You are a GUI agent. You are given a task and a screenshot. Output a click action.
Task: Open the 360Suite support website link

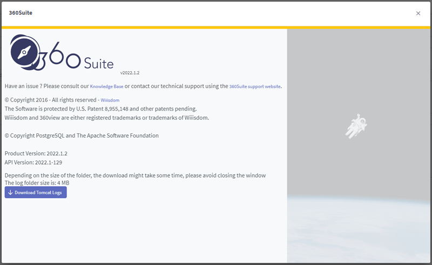coord(255,86)
